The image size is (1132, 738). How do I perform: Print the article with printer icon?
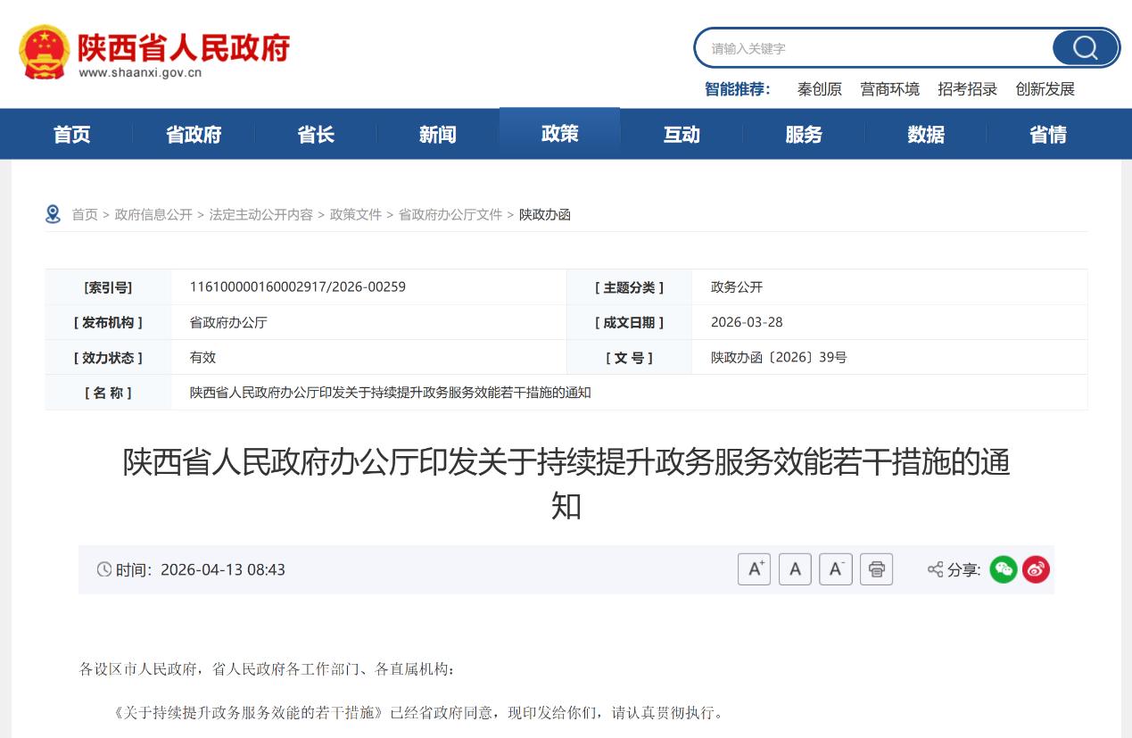[877, 569]
